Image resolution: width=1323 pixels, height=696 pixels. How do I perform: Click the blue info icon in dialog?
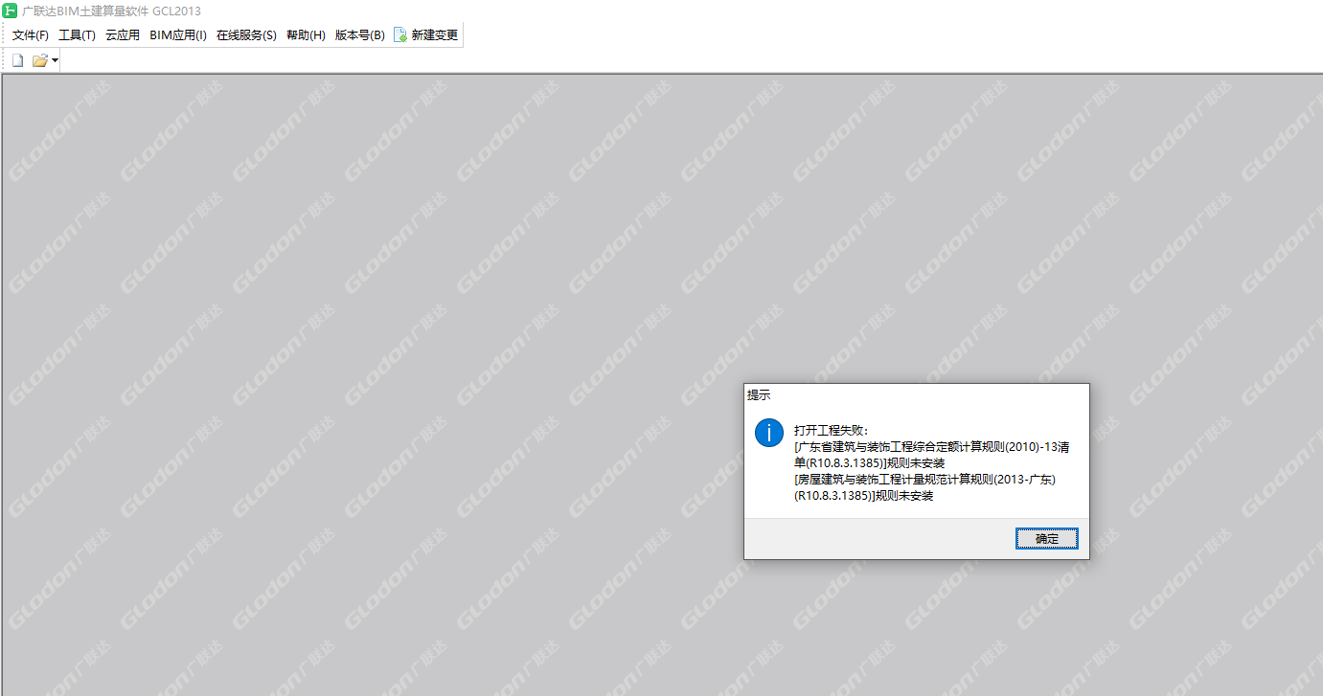tap(769, 432)
